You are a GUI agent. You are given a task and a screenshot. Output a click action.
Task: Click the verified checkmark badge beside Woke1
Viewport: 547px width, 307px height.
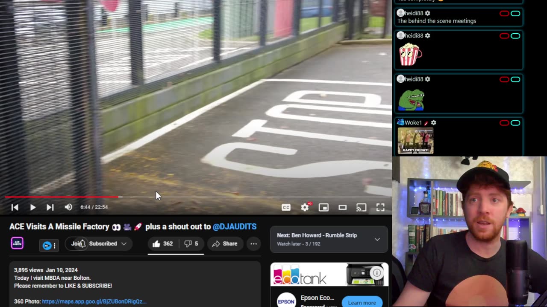(x=426, y=123)
